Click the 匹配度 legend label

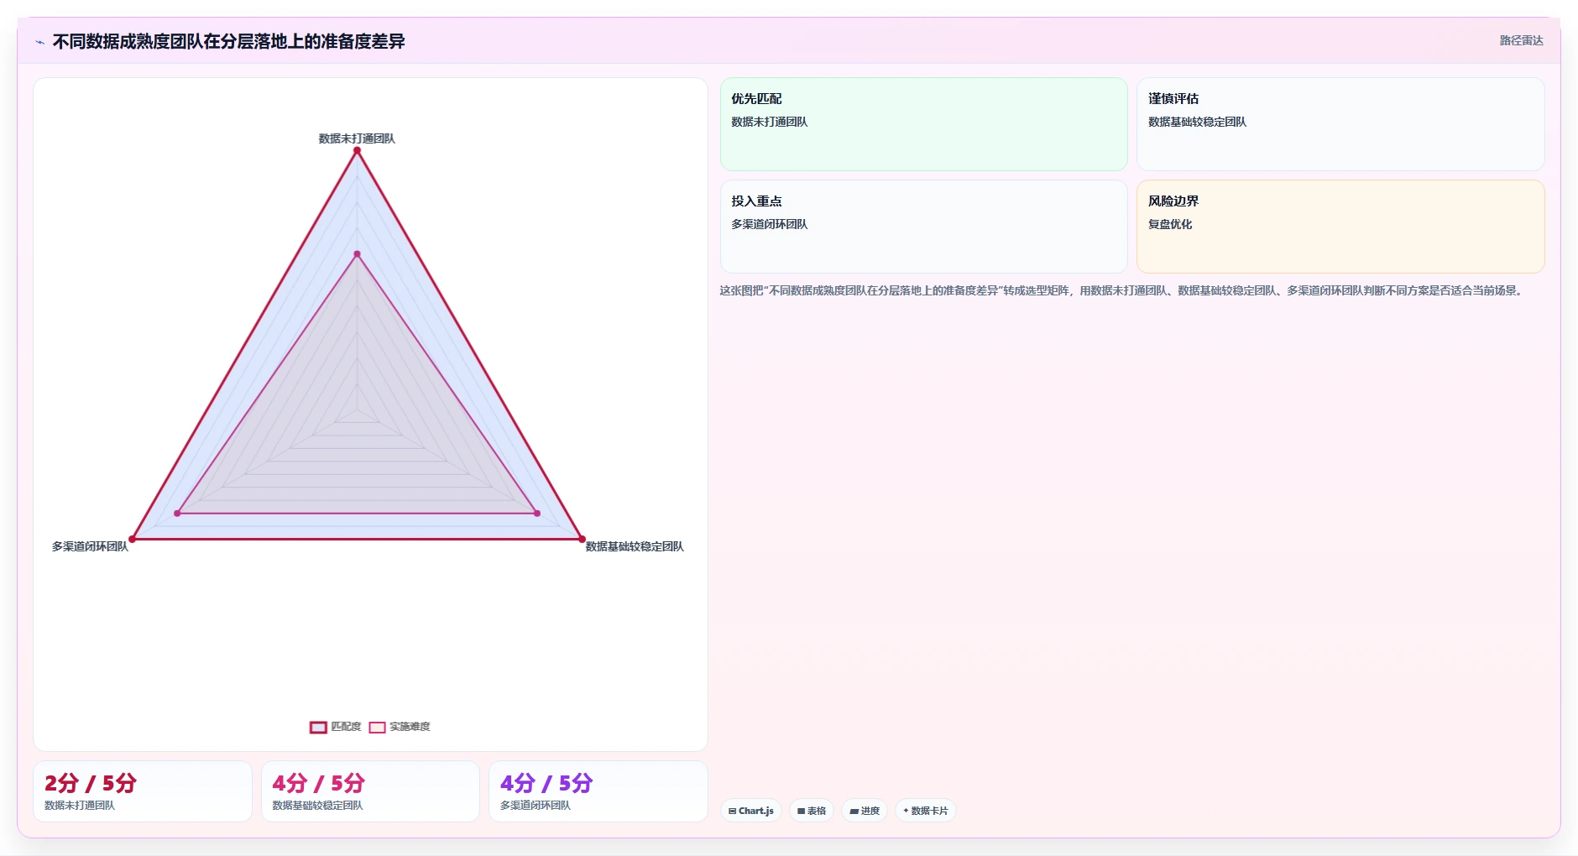(346, 727)
